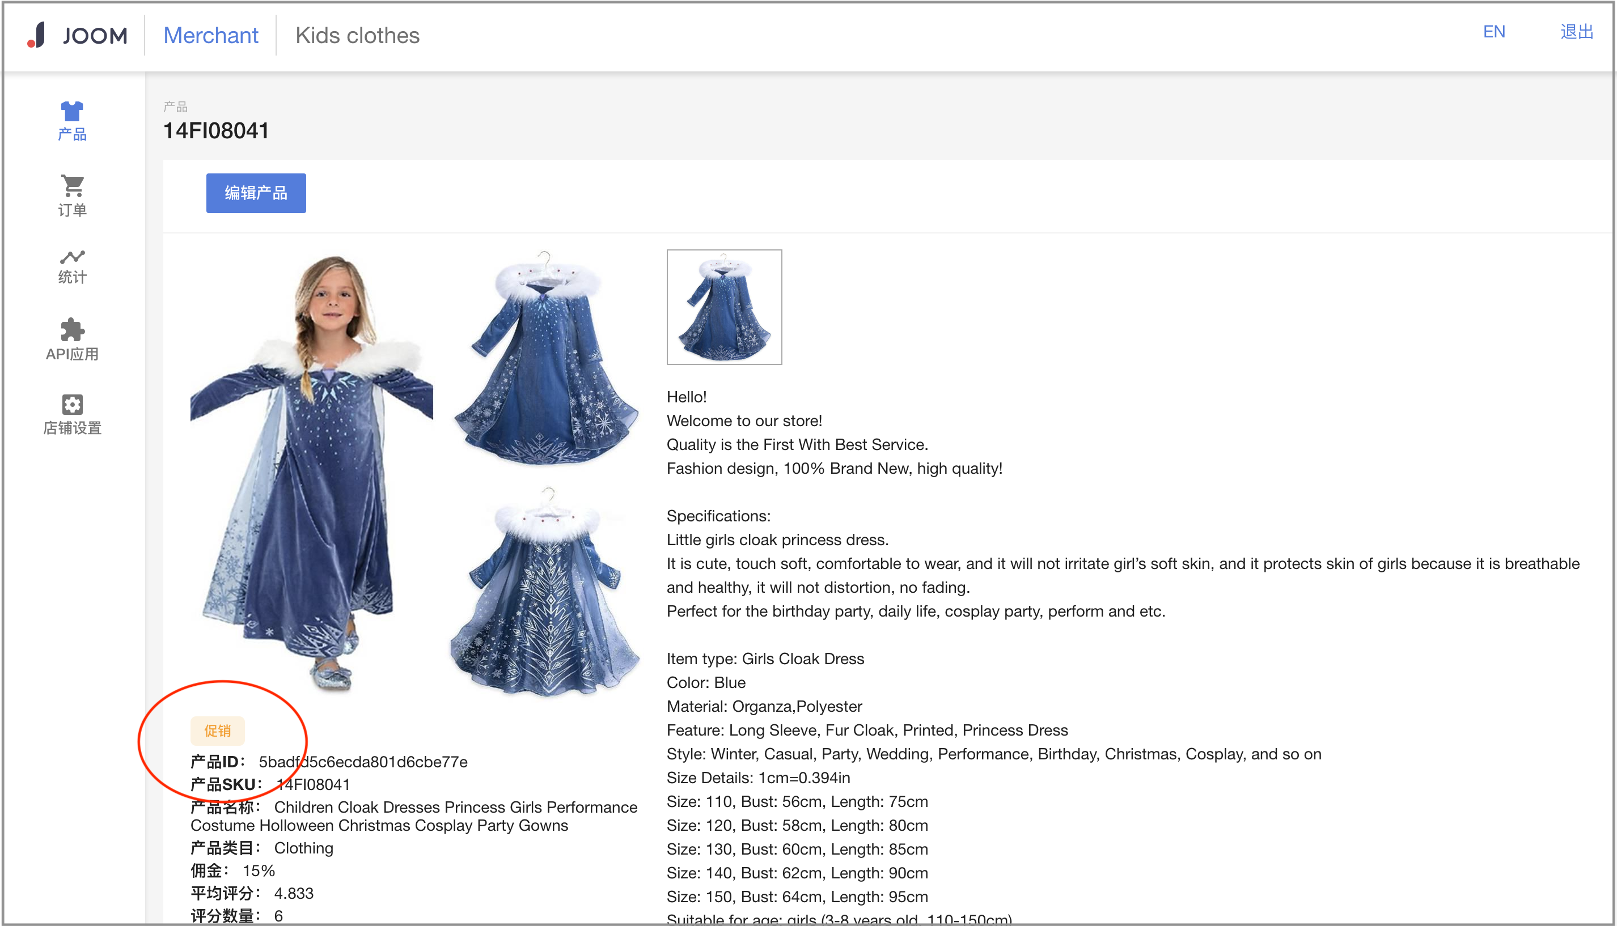Click the 店铺设置 label in sidebar

click(72, 428)
